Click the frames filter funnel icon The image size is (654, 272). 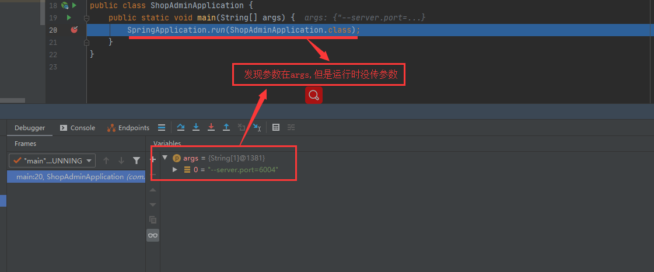tap(137, 161)
